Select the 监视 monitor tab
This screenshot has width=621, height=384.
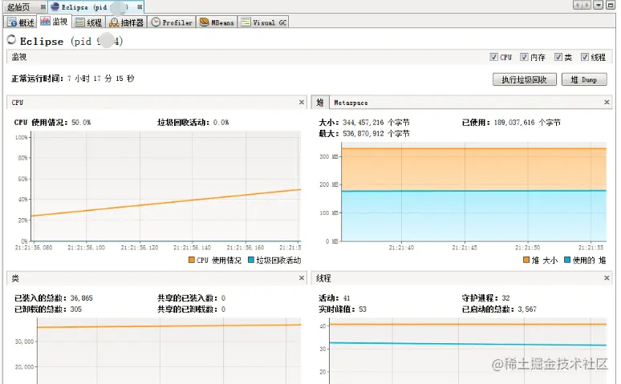coord(54,22)
